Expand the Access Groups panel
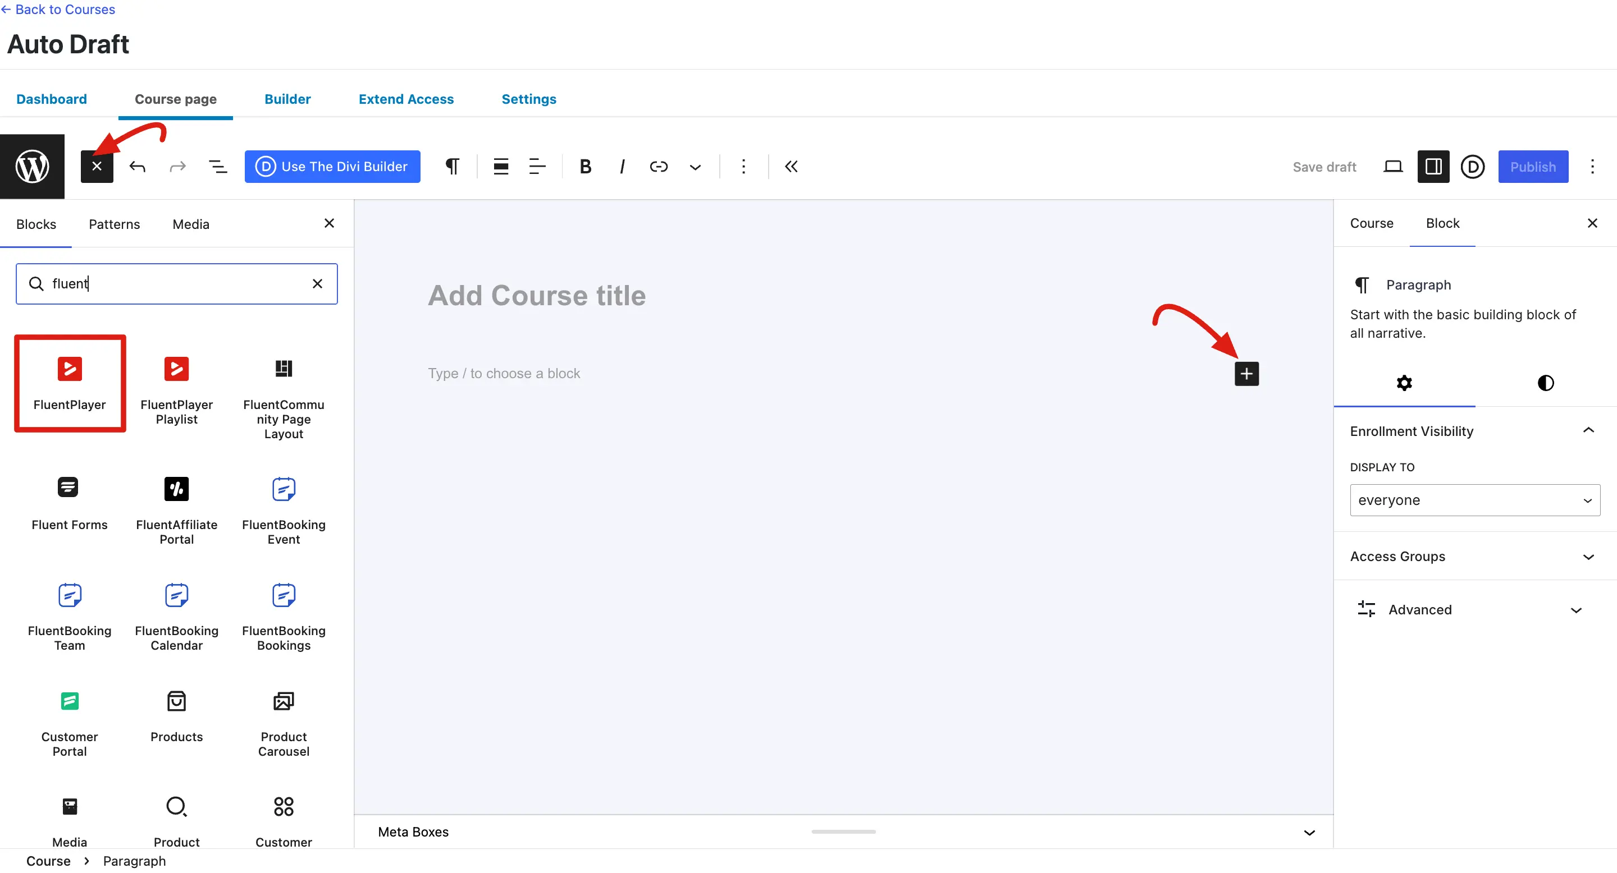Image resolution: width=1617 pixels, height=873 pixels. coord(1474,557)
